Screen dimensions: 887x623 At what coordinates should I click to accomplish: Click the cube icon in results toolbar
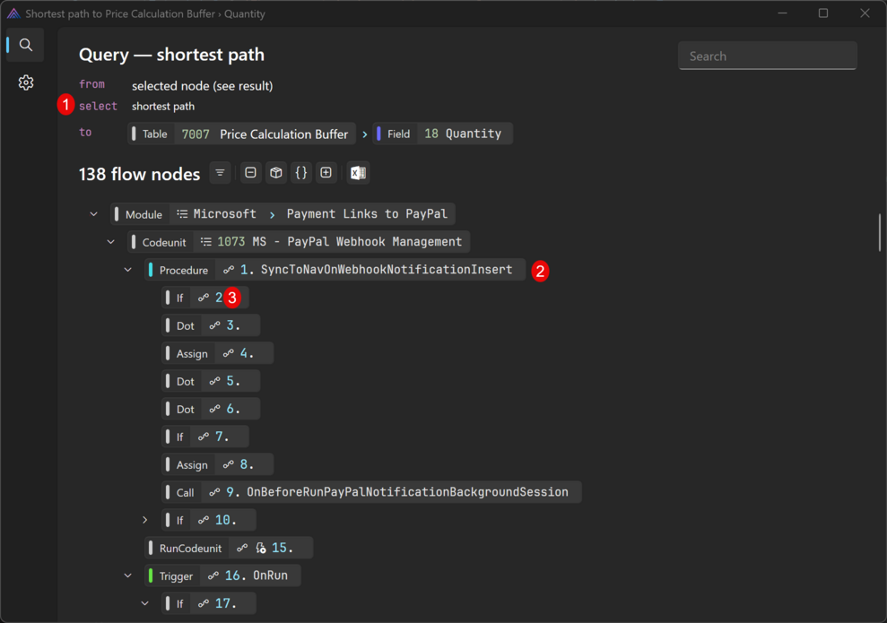(x=276, y=173)
